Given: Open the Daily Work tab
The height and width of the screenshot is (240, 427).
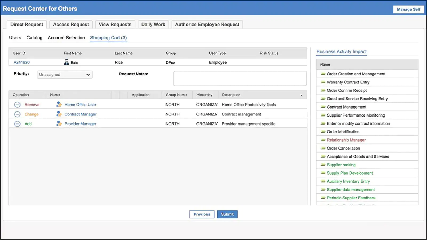Looking at the screenshot, I should 153,25.
